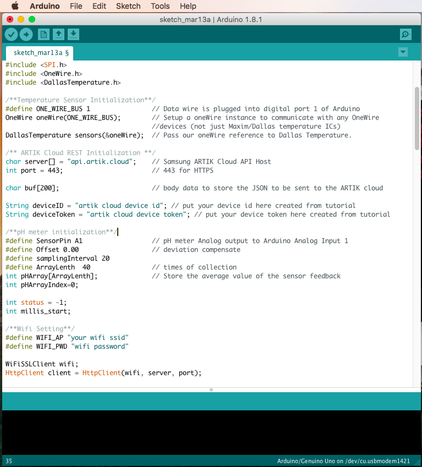Click 'HttpClient client = HttpClient(...)' line
The image size is (422, 467).
point(103,373)
